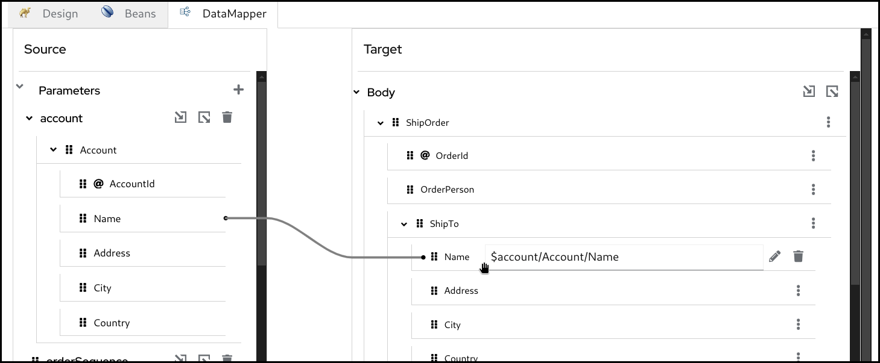Select the source AccountId attribute
Screen dimensions: 880x363
tap(131, 184)
